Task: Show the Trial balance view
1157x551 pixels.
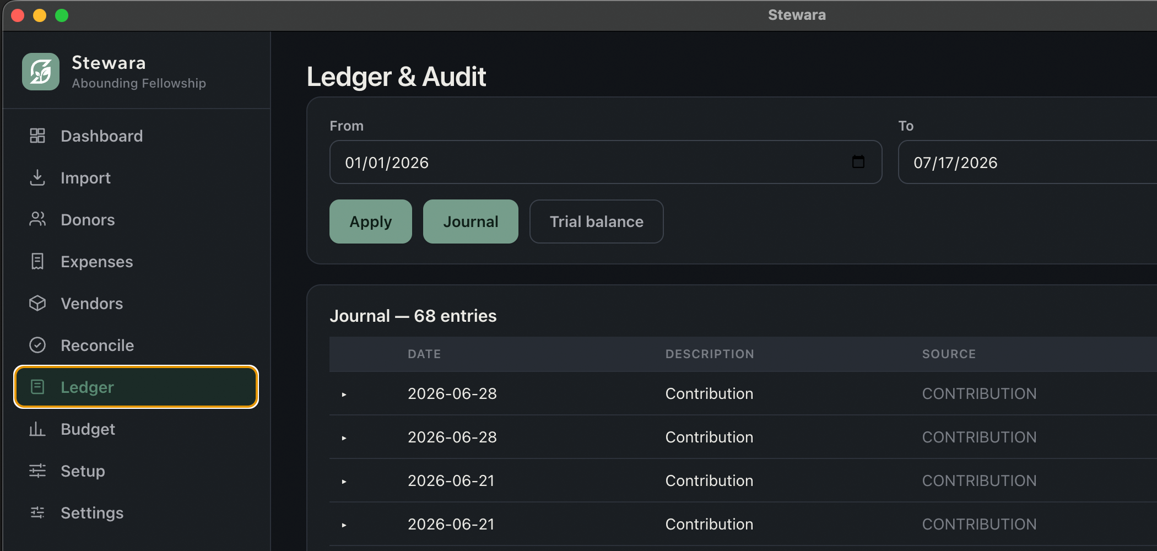Action: [597, 222]
